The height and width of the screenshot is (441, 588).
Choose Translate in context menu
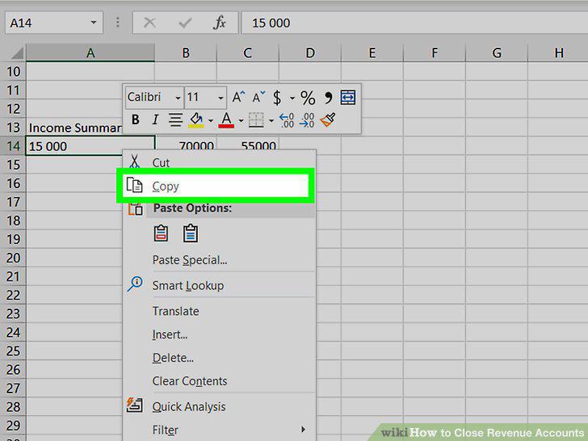(220, 311)
